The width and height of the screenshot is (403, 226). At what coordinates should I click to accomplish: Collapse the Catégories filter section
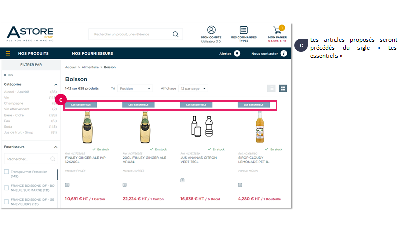tap(56, 84)
